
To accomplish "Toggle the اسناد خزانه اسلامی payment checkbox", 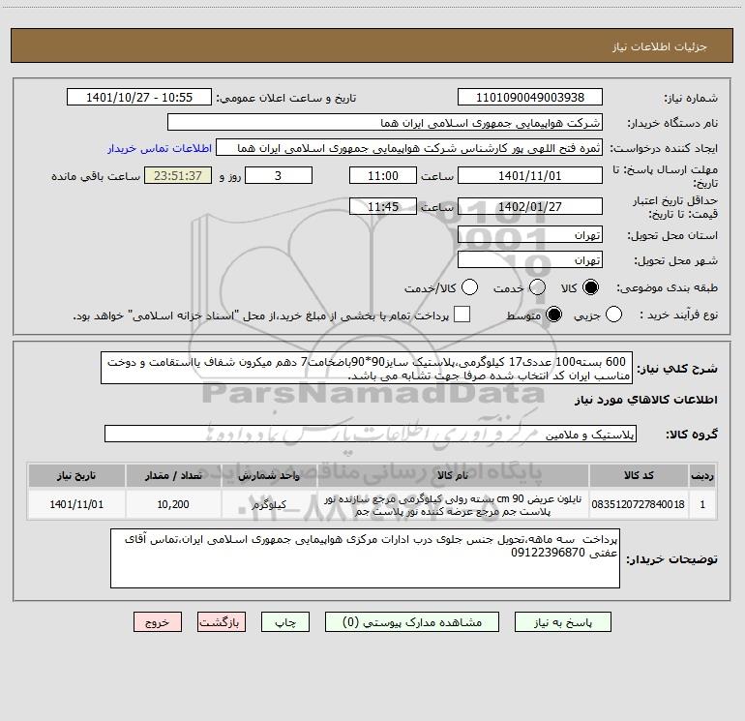I will click(462, 315).
